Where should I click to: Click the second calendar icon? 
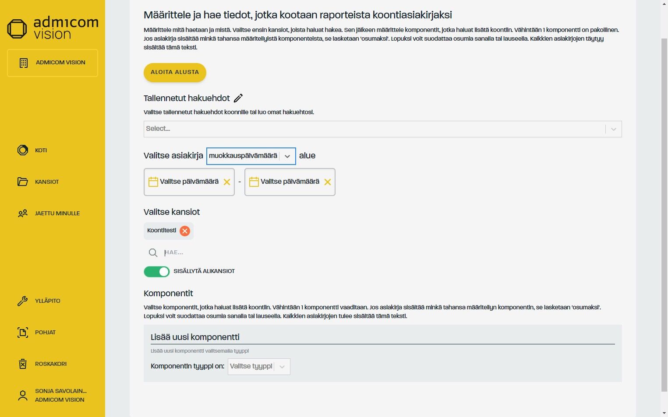(x=254, y=182)
